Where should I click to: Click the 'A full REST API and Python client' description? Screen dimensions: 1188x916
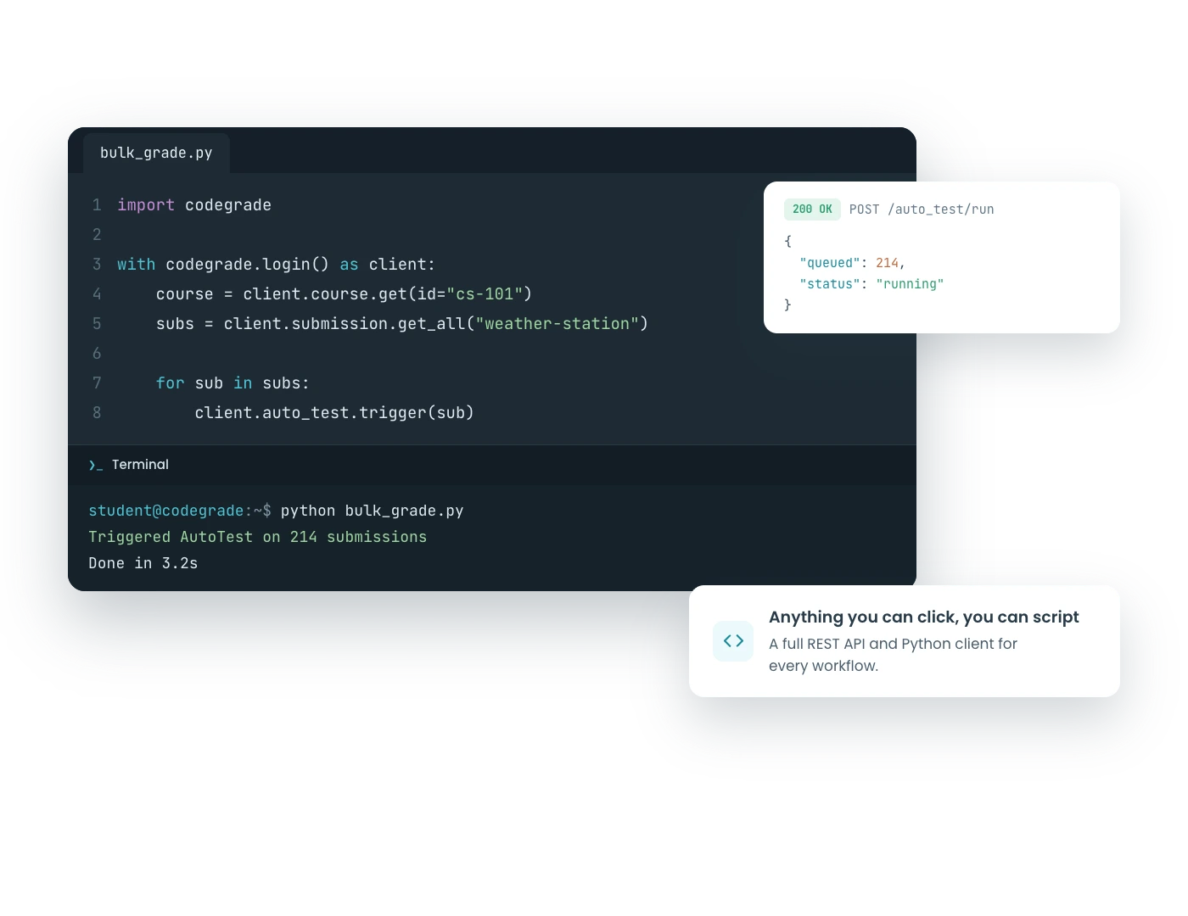(x=893, y=655)
